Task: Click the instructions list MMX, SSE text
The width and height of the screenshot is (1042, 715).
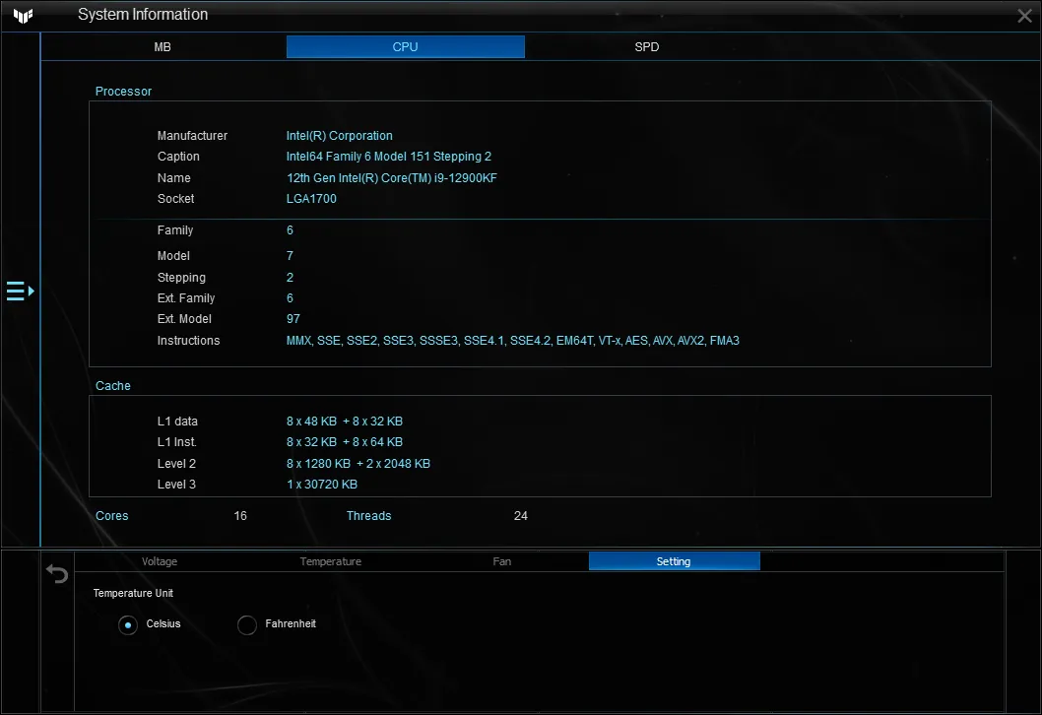Action: pos(512,340)
